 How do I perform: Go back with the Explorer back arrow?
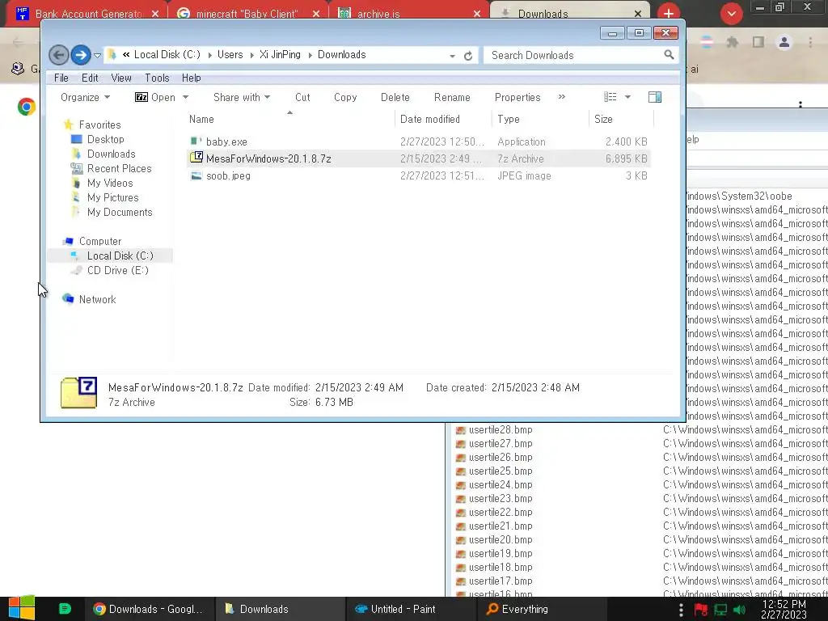[58, 55]
